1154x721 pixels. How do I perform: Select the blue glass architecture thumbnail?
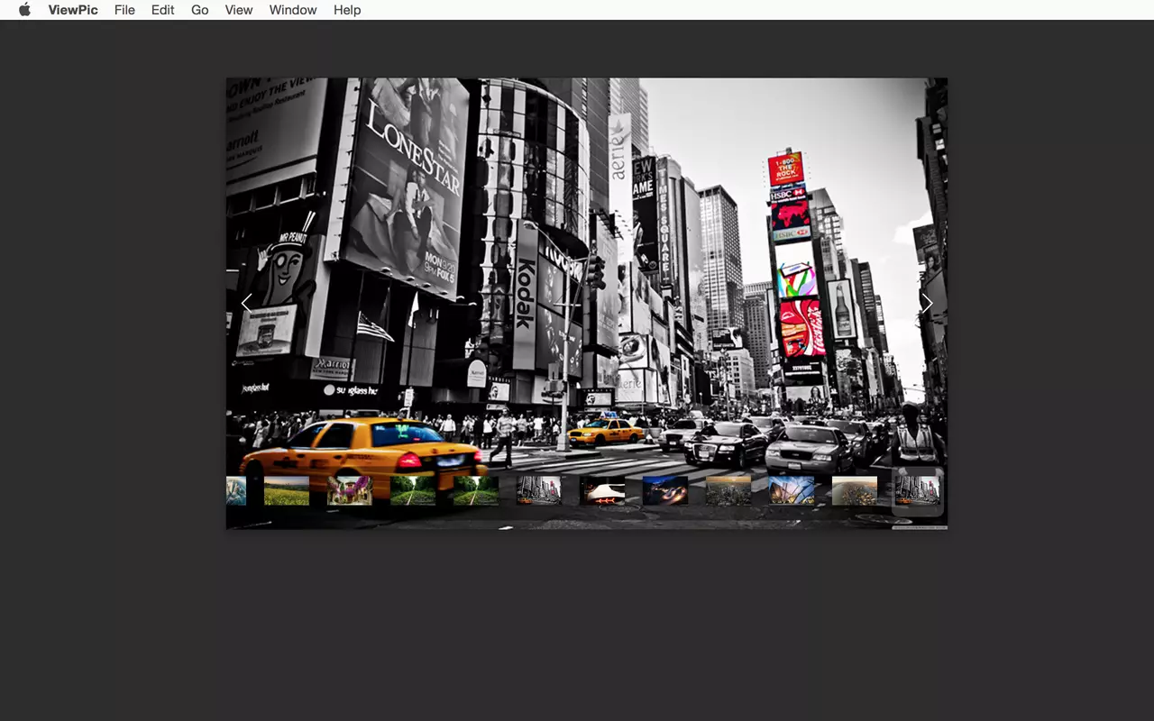(x=792, y=491)
